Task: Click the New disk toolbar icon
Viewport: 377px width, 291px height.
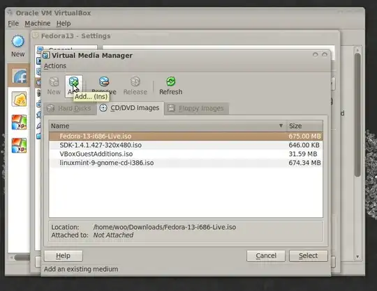Action: pyautogui.click(x=54, y=82)
